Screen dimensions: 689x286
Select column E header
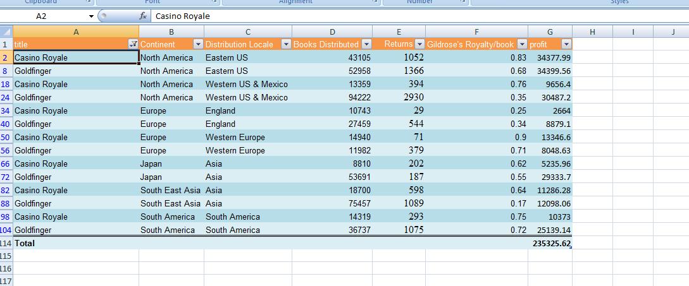[399, 32]
